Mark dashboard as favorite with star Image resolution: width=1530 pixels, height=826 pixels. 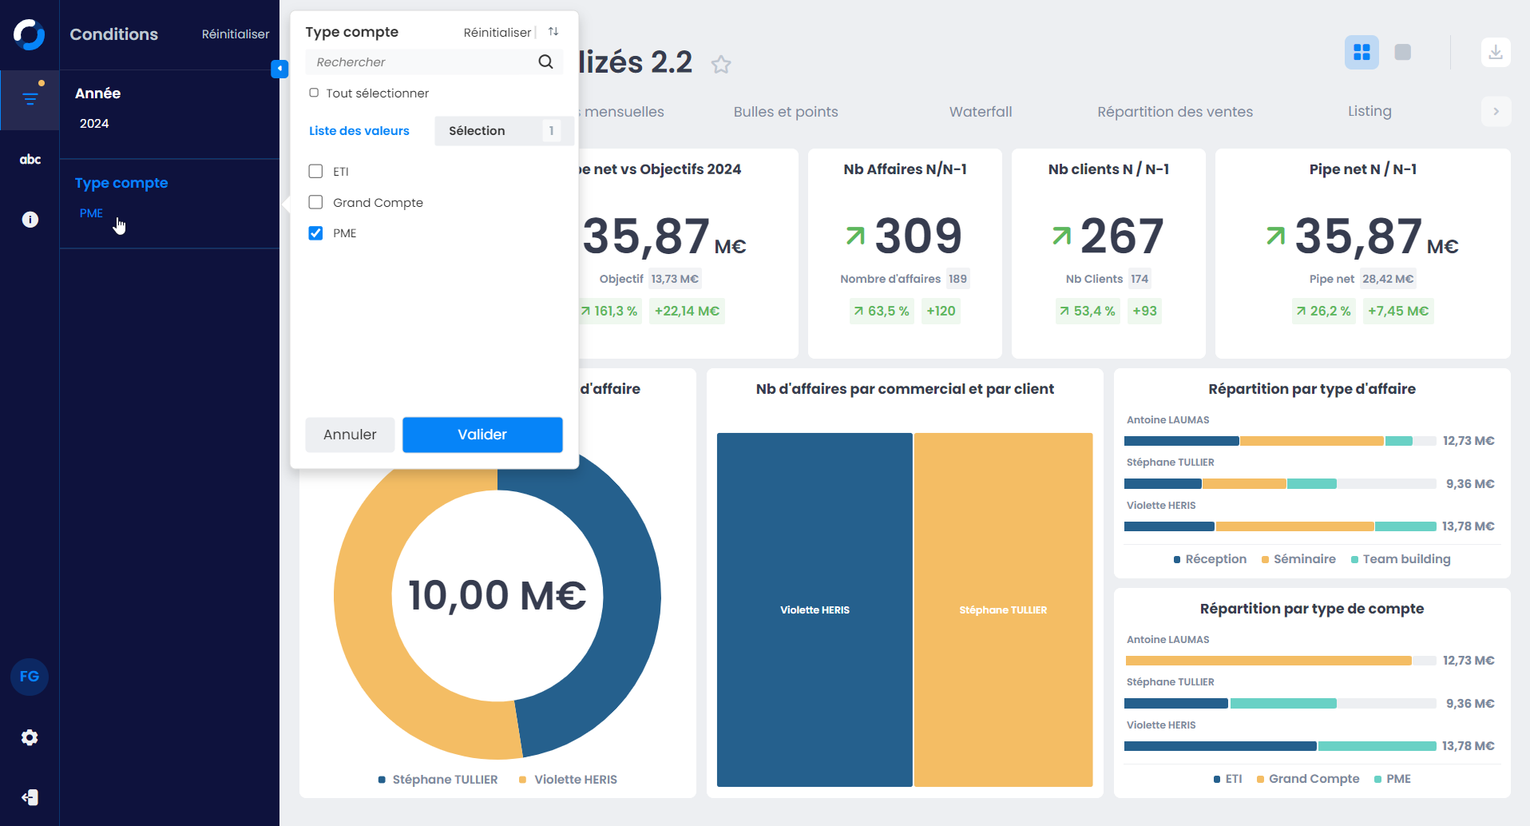tap(721, 65)
